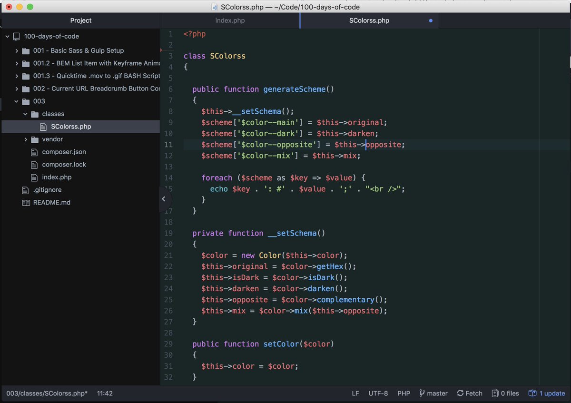Click the 003/classes/SColorss.php path in status bar
Viewport: 571px width, 403px height.
point(47,393)
